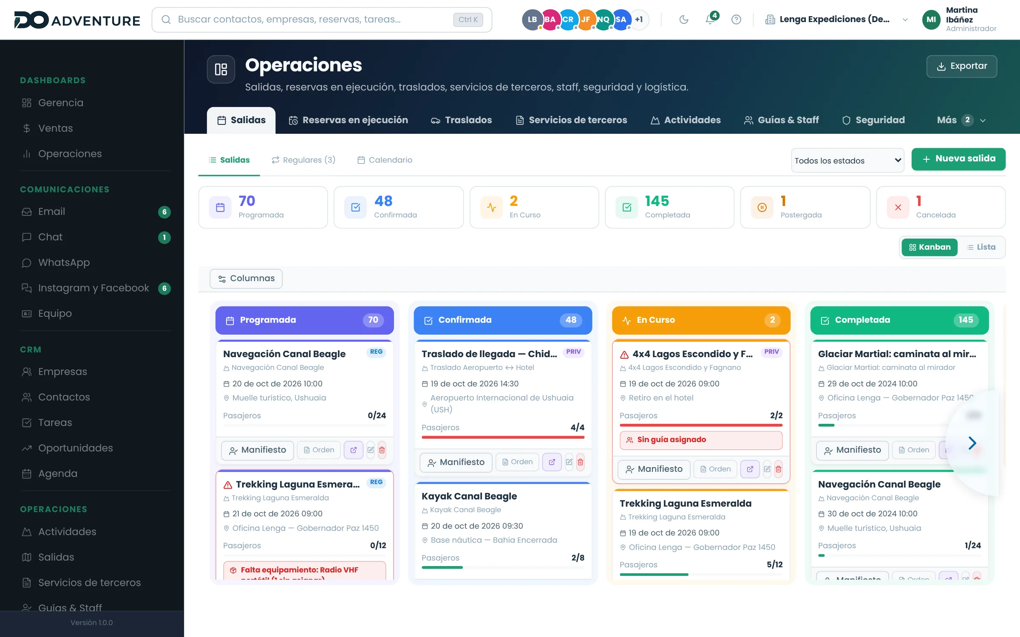Viewport: 1020px width, 637px height.
Task: Click the Nueva salida button
Action: pyautogui.click(x=958, y=159)
